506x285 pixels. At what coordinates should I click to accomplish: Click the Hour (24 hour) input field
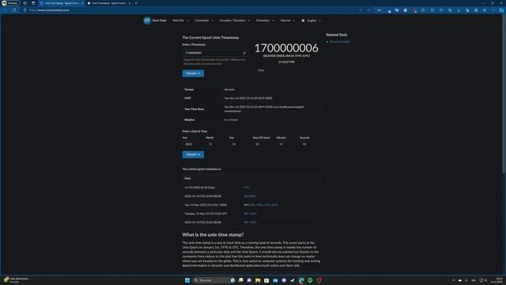point(262,144)
